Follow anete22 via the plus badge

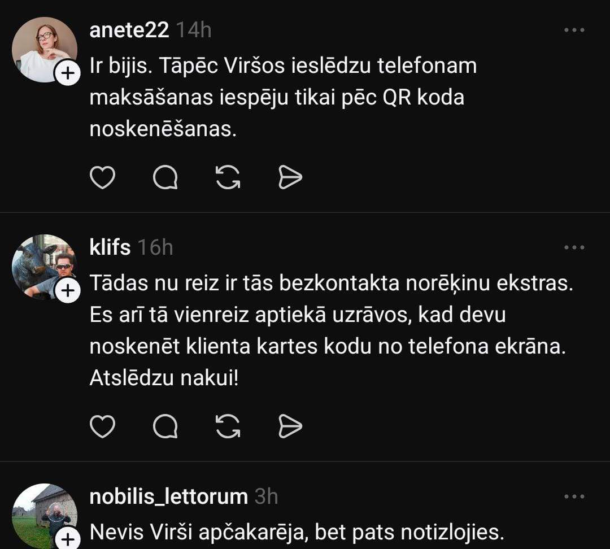coord(67,74)
